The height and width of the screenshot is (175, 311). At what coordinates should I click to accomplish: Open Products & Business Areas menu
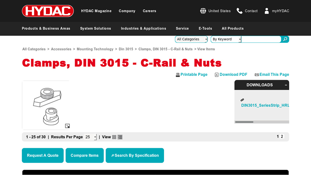(x=46, y=28)
